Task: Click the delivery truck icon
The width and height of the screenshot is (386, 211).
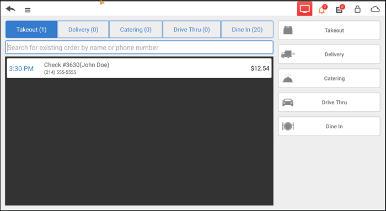Action: pos(288,54)
